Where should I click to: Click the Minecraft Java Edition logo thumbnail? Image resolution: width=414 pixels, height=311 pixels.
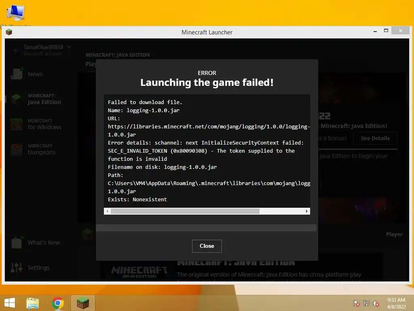139,273
